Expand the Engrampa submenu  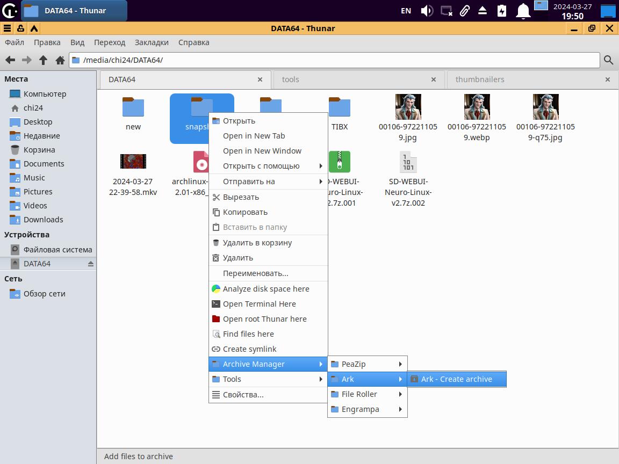pyautogui.click(x=367, y=409)
